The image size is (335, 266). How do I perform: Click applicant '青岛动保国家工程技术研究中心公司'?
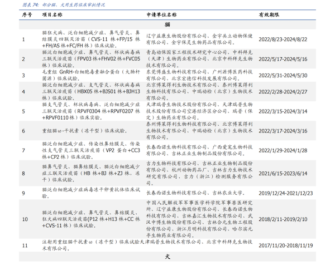coord(186,52)
